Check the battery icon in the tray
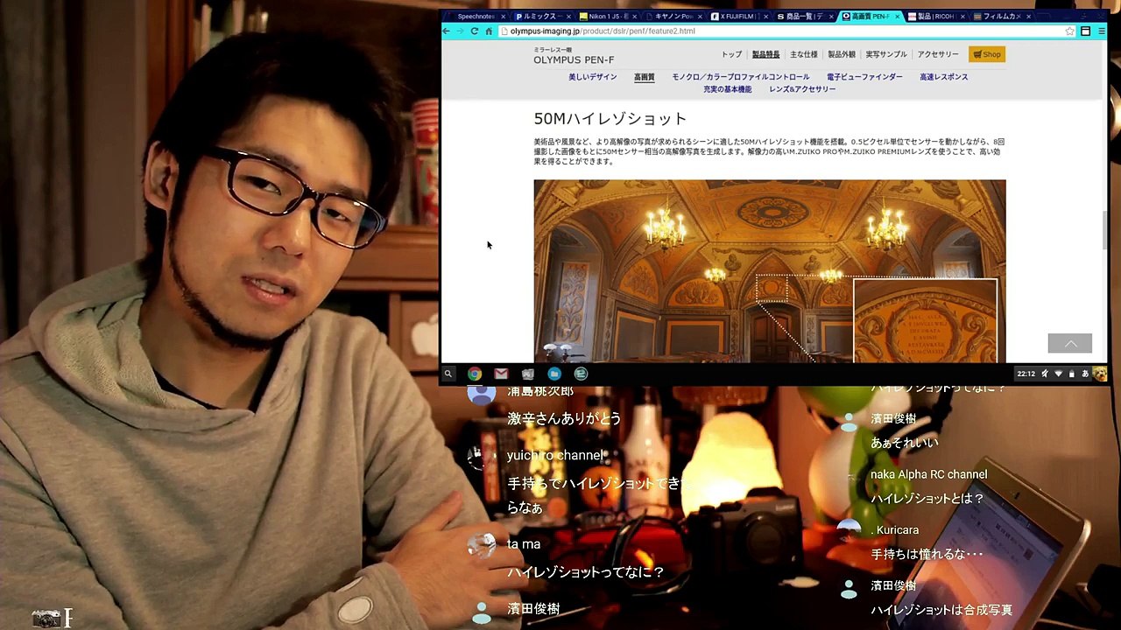The height and width of the screenshot is (630, 1121). tap(1071, 374)
